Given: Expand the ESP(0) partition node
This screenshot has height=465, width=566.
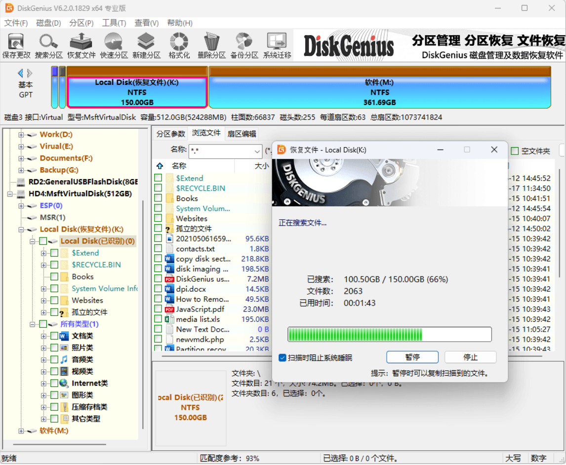Looking at the screenshot, I should [x=21, y=206].
